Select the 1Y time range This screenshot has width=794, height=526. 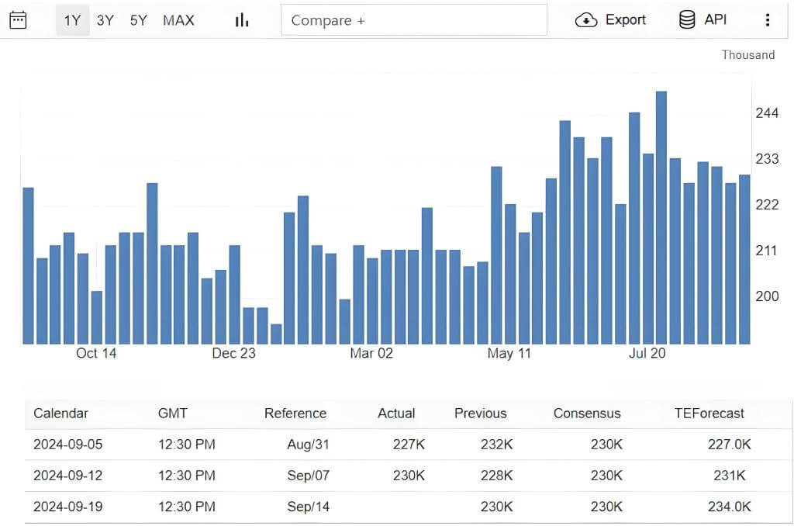click(x=72, y=20)
